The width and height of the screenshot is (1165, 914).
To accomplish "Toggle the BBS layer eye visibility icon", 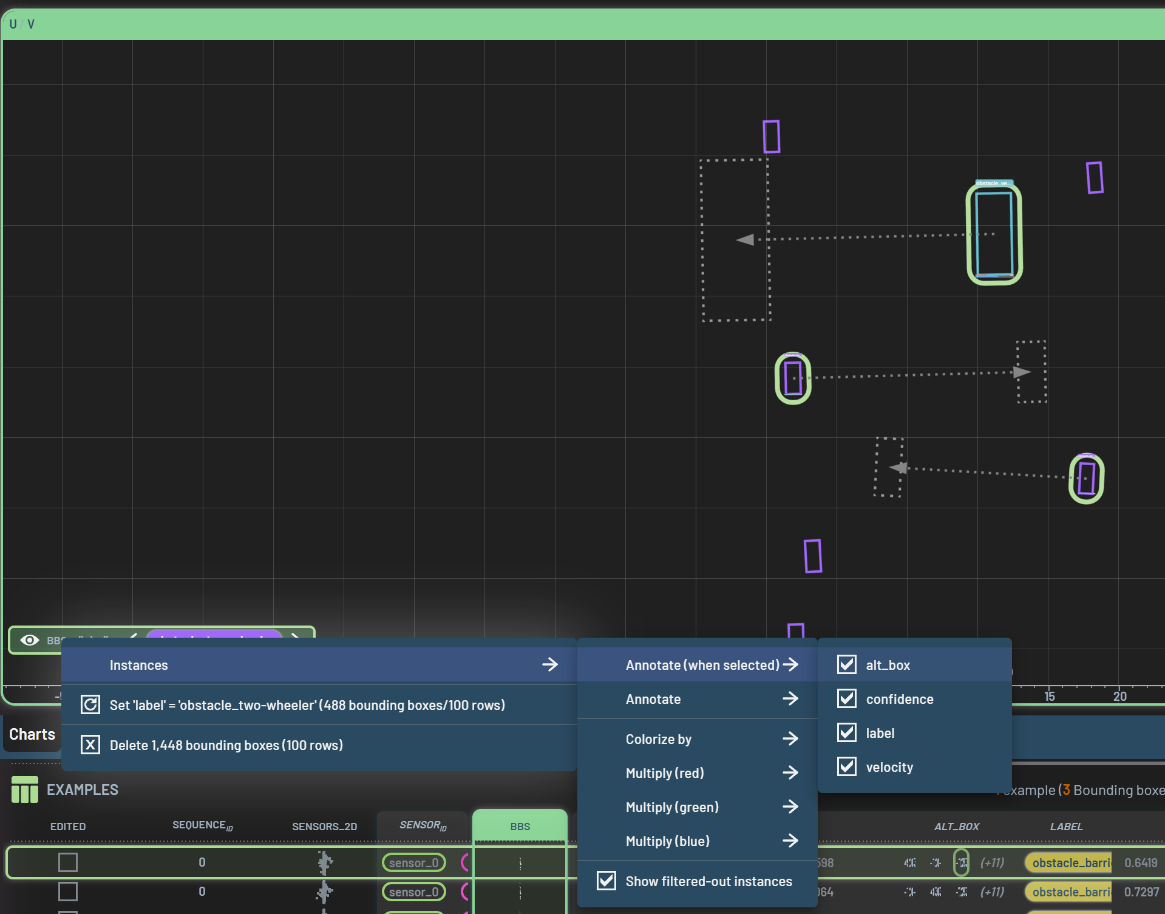I will (x=30, y=640).
